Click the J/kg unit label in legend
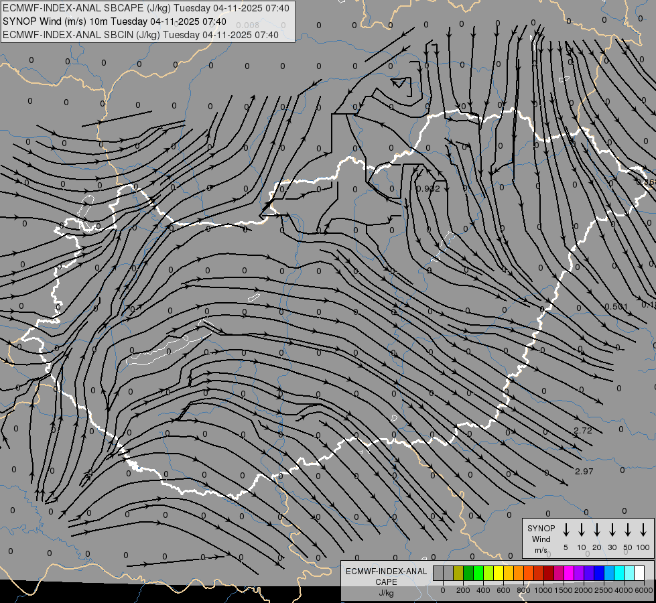Viewport: 656px width, 603px height. click(386, 593)
